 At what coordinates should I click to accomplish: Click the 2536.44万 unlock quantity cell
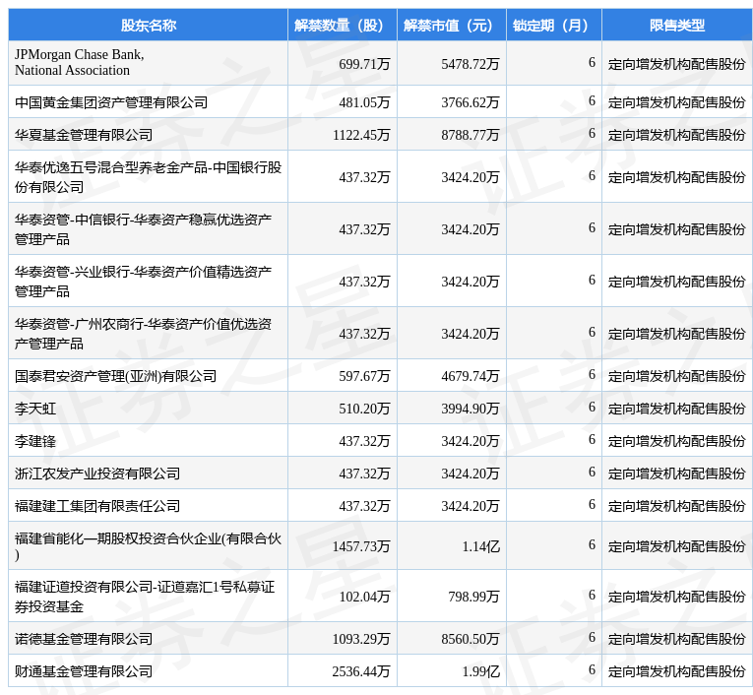pos(361,671)
